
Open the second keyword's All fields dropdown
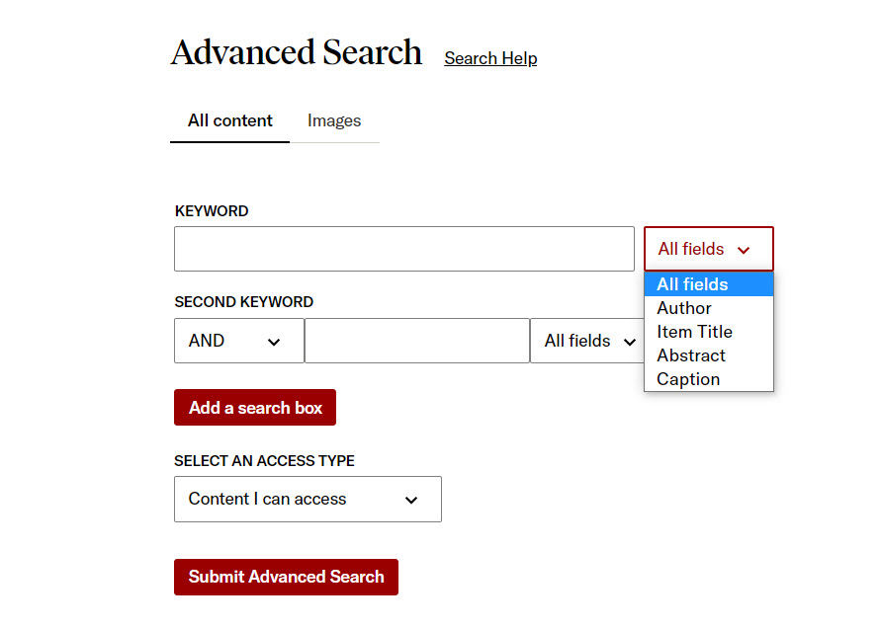586,341
